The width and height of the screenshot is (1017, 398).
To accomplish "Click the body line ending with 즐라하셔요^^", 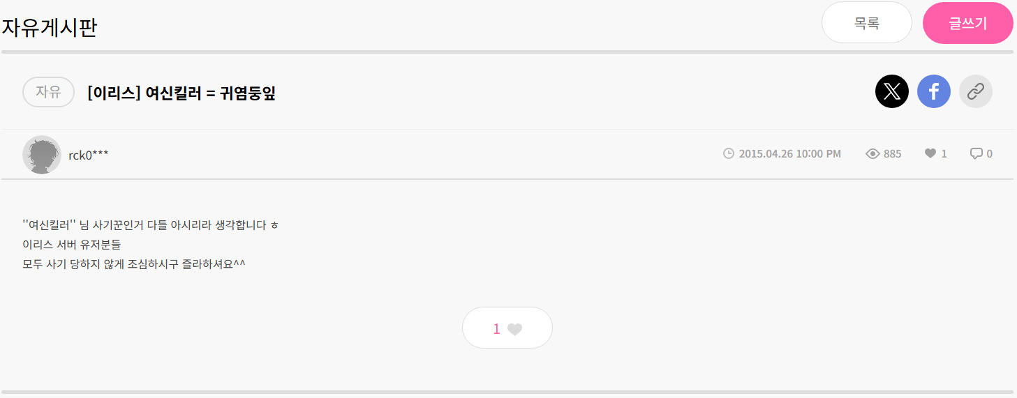I will [x=134, y=264].
